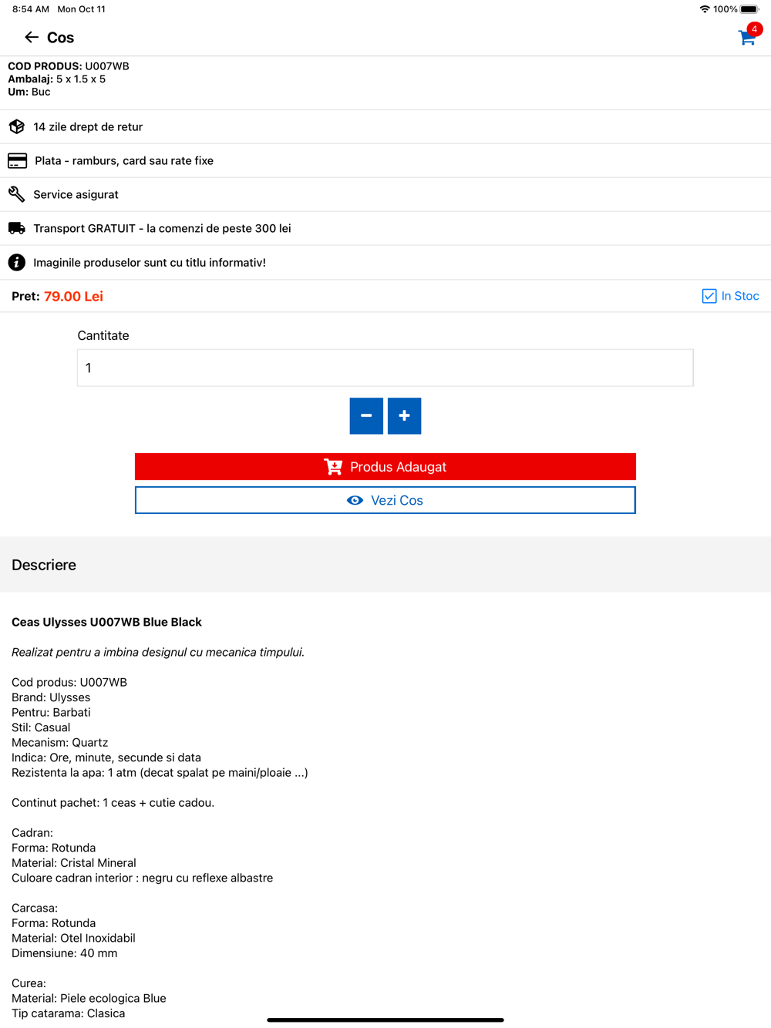Tap the credit card payment icon
The width and height of the screenshot is (771, 1028).
17,160
